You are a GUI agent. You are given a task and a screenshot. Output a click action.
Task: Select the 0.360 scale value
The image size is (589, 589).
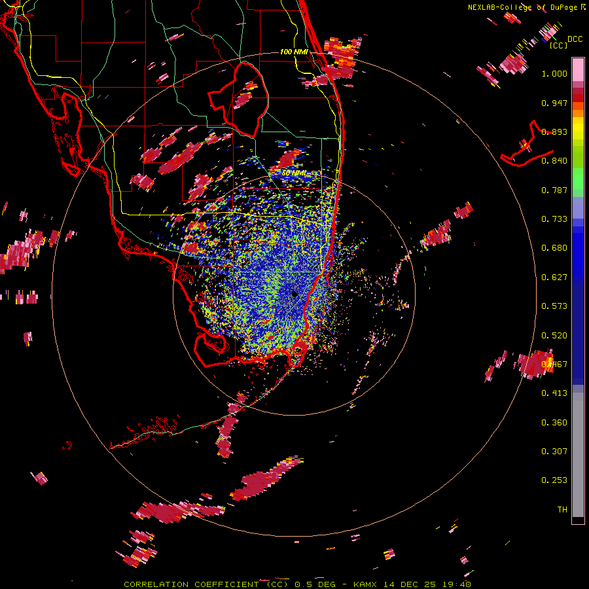coord(554,423)
